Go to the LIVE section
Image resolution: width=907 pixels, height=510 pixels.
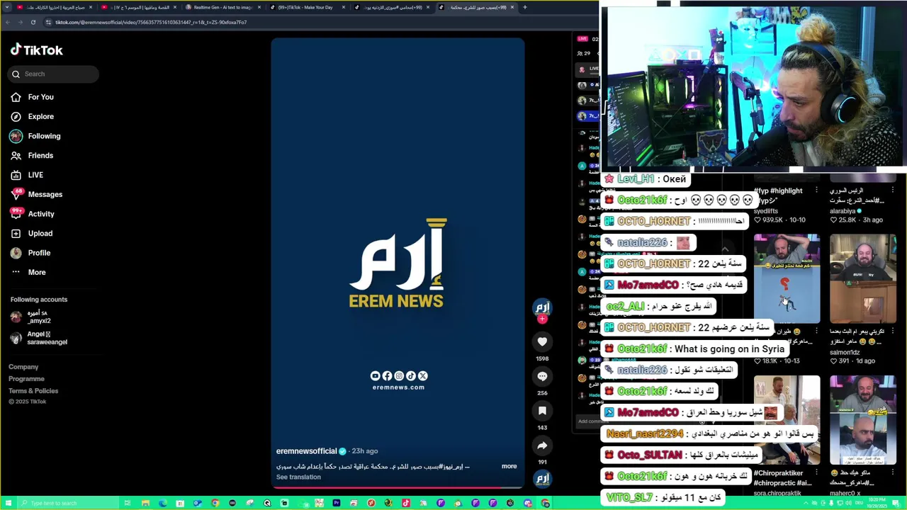click(35, 175)
